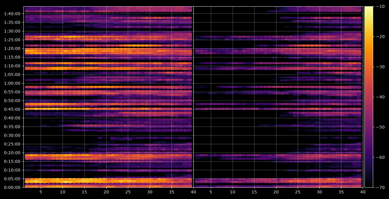Click the 1:30:00 y-axis time label
The height and width of the screenshot is (199, 389).
click(12, 31)
